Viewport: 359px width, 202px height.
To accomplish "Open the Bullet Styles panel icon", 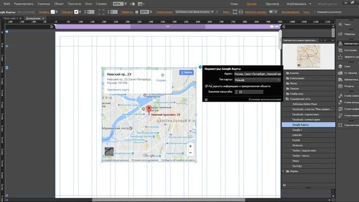I will click(340, 116).
